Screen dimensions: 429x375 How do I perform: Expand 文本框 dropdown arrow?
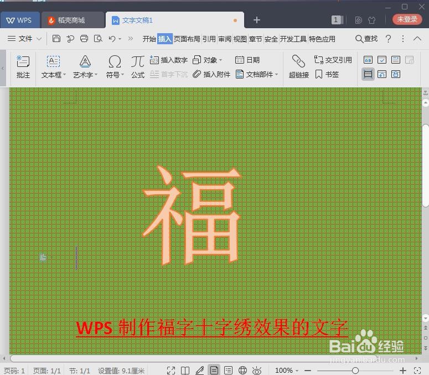tap(65, 75)
